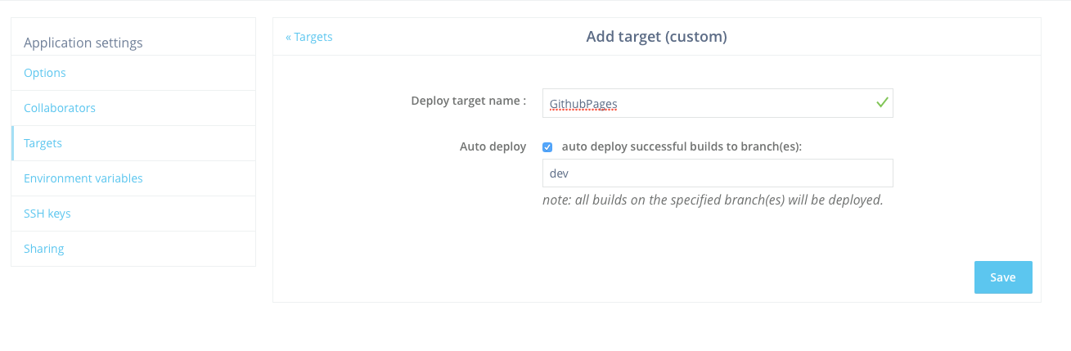Focus the Deploy target name input
Screen dimensions: 1071x351
coord(718,103)
